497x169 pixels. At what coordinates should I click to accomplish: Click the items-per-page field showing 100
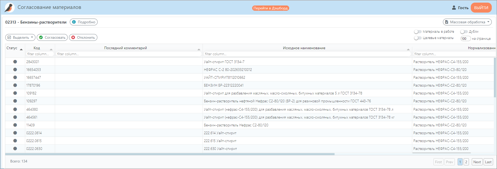[465, 38]
